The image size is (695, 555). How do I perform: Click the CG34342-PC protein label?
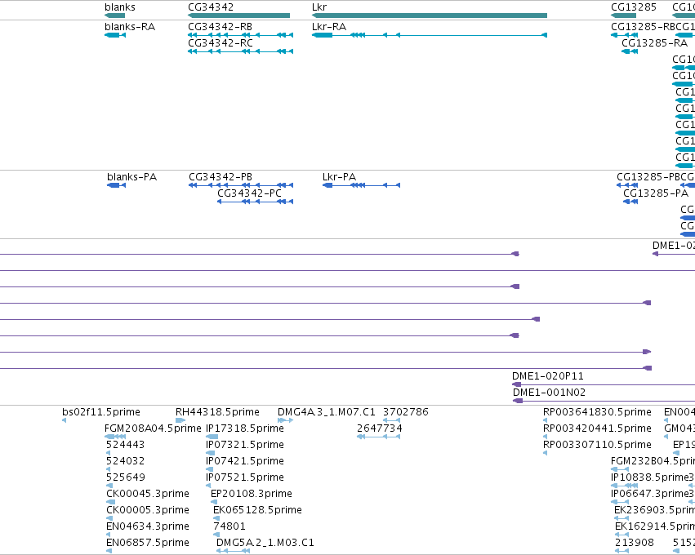[250, 193]
